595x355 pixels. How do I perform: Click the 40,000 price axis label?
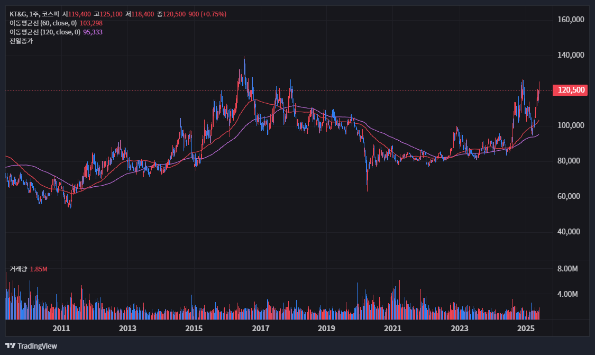(x=569, y=232)
